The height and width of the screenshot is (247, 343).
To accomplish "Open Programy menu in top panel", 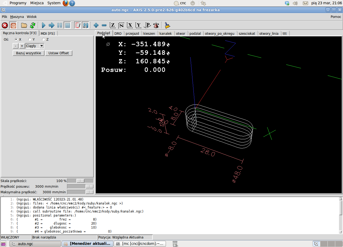I will tap(18, 3).
